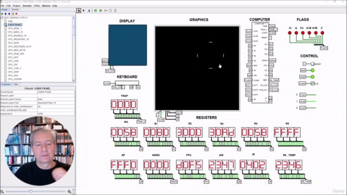Select the Edit selection arrow tool

84,11
